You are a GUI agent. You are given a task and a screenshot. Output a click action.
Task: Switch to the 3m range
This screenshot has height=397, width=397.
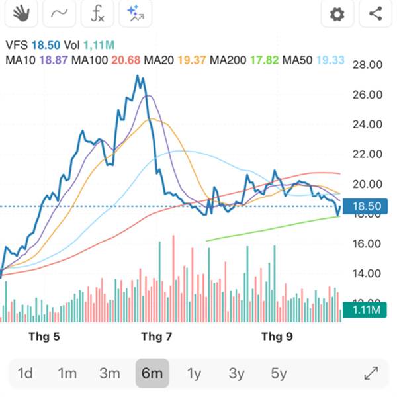110,373
